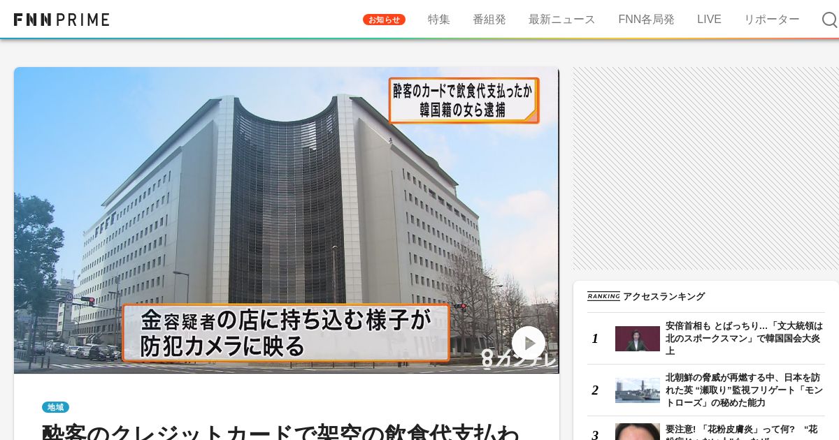The width and height of the screenshot is (839, 440).
Task: Open ranking 2 article 北朝鮮の脅威が再燃
Action: [744, 390]
